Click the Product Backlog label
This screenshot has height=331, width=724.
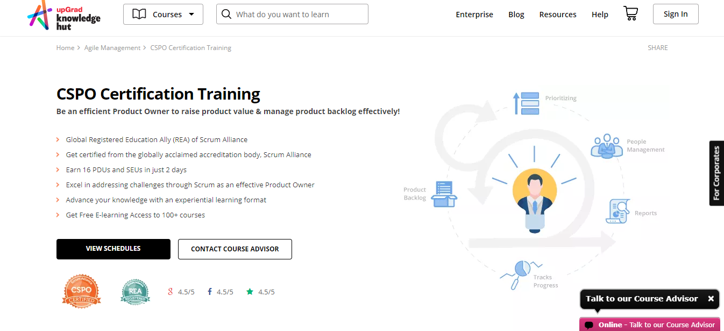tap(415, 194)
